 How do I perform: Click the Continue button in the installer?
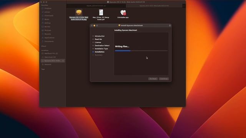tap(164, 79)
